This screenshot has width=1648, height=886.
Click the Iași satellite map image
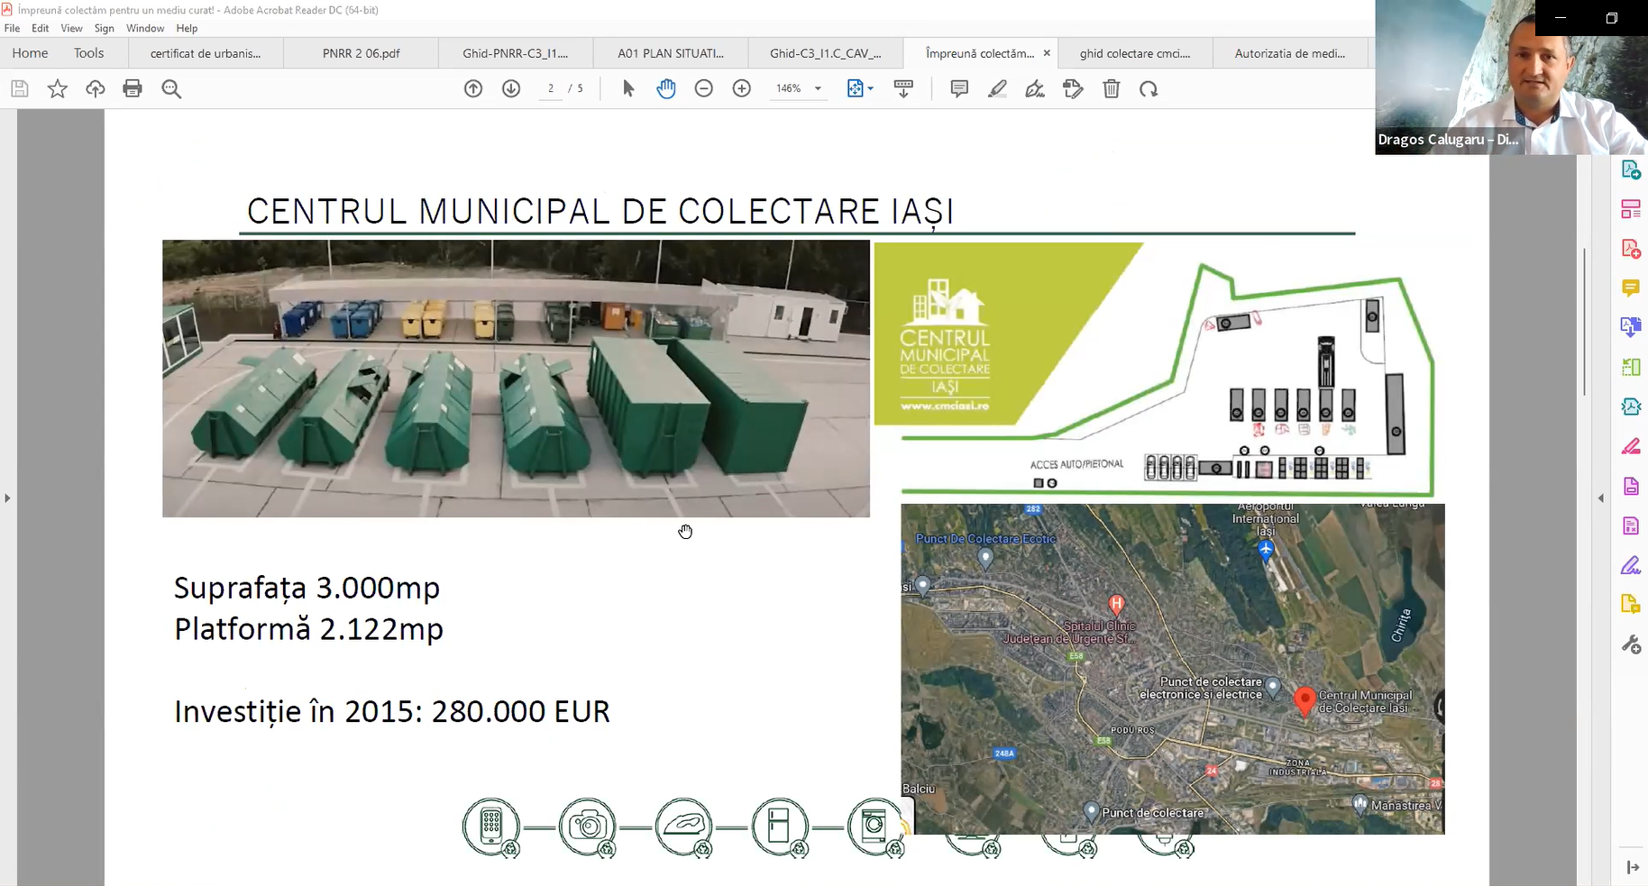pyautogui.click(x=1173, y=669)
